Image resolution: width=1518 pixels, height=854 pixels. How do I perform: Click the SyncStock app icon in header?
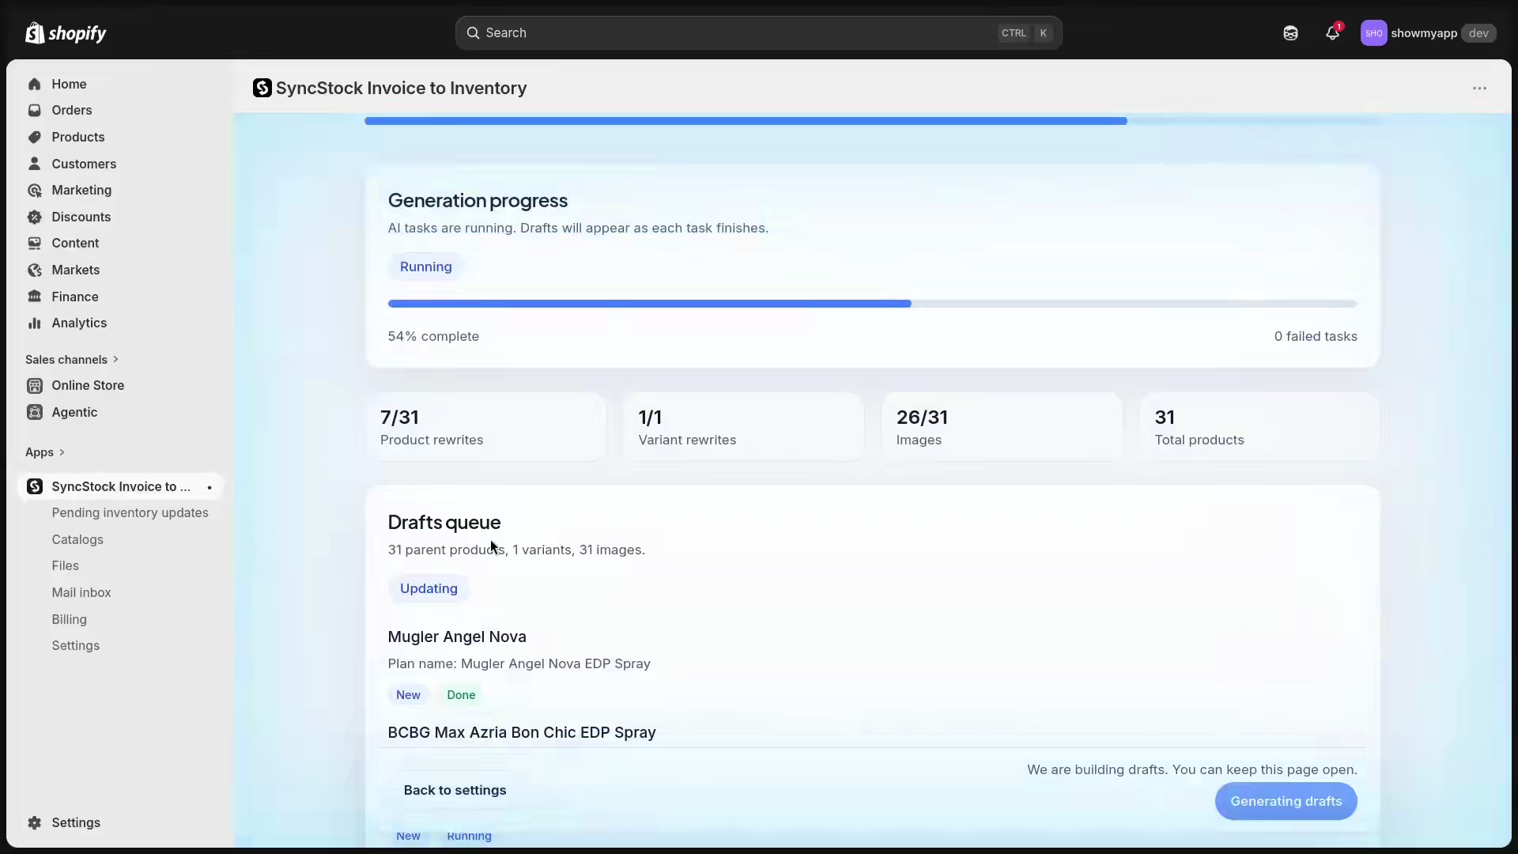[262, 88]
